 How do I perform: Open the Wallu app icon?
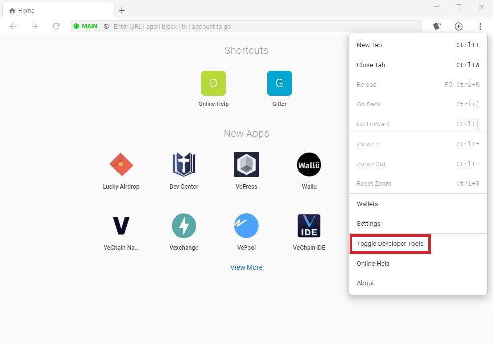309,164
